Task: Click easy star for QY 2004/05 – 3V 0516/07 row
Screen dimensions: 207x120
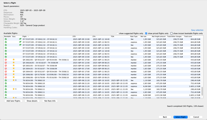Action: pos(14,69)
